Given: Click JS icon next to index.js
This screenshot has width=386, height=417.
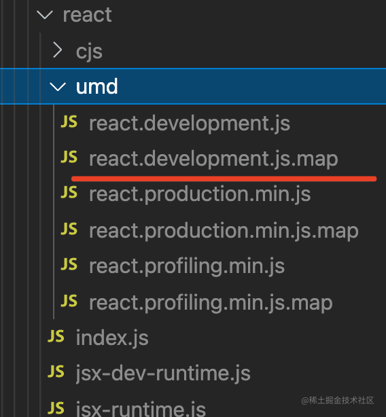Looking at the screenshot, I should [x=56, y=336].
